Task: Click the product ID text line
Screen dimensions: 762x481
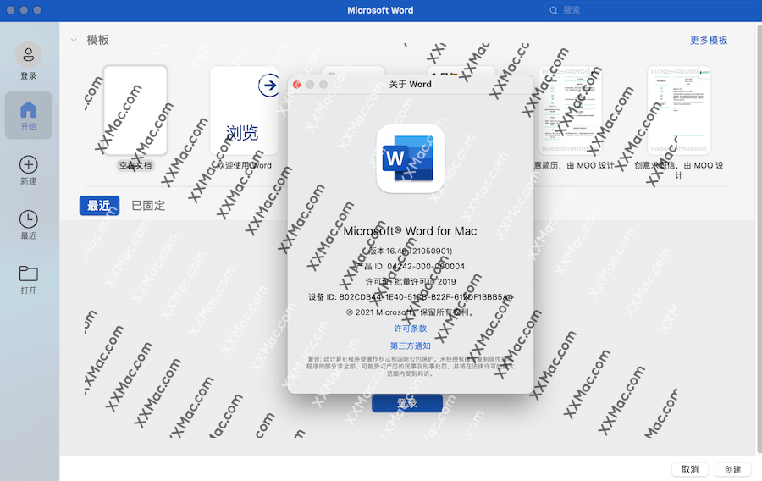Action: [410, 266]
